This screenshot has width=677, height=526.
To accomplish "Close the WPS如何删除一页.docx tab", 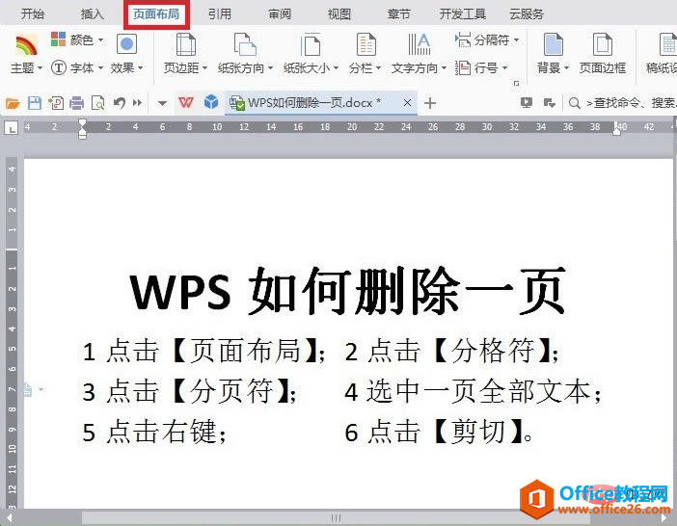I will tap(407, 103).
